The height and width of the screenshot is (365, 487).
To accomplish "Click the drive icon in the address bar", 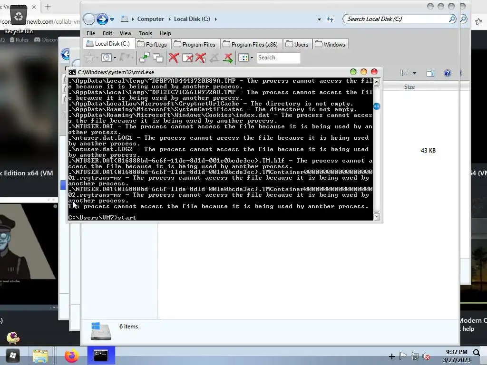I will pos(125,19).
